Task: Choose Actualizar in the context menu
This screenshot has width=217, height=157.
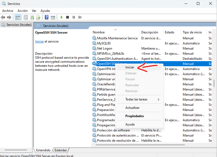Action: point(139,108)
